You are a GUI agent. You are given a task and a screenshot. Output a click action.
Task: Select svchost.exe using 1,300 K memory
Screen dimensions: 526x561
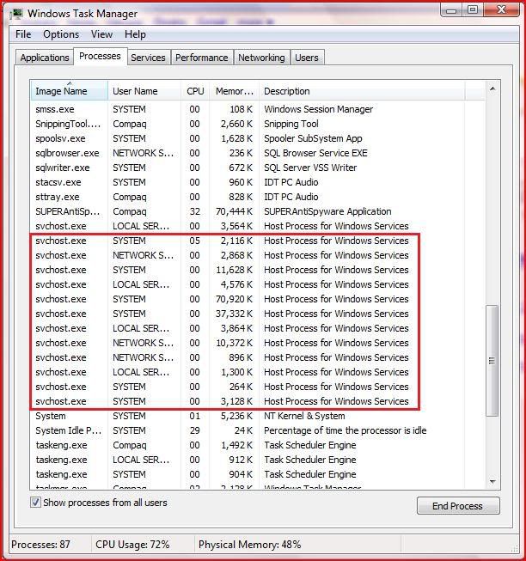click(258, 372)
